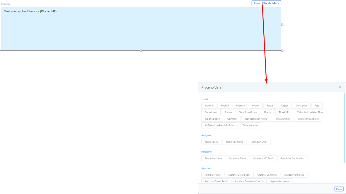
Task: Close Placeholders dialog with X icon
Action: point(340,87)
